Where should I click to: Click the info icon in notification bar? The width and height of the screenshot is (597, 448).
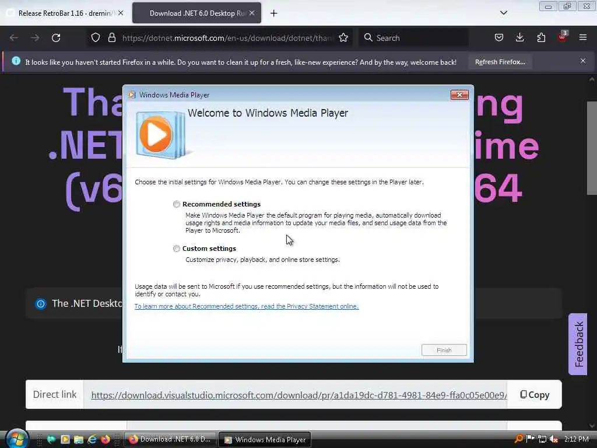[16, 61]
